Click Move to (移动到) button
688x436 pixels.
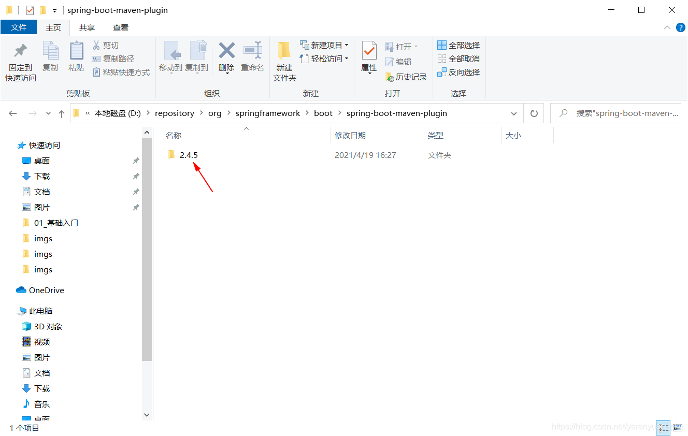[x=170, y=57]
